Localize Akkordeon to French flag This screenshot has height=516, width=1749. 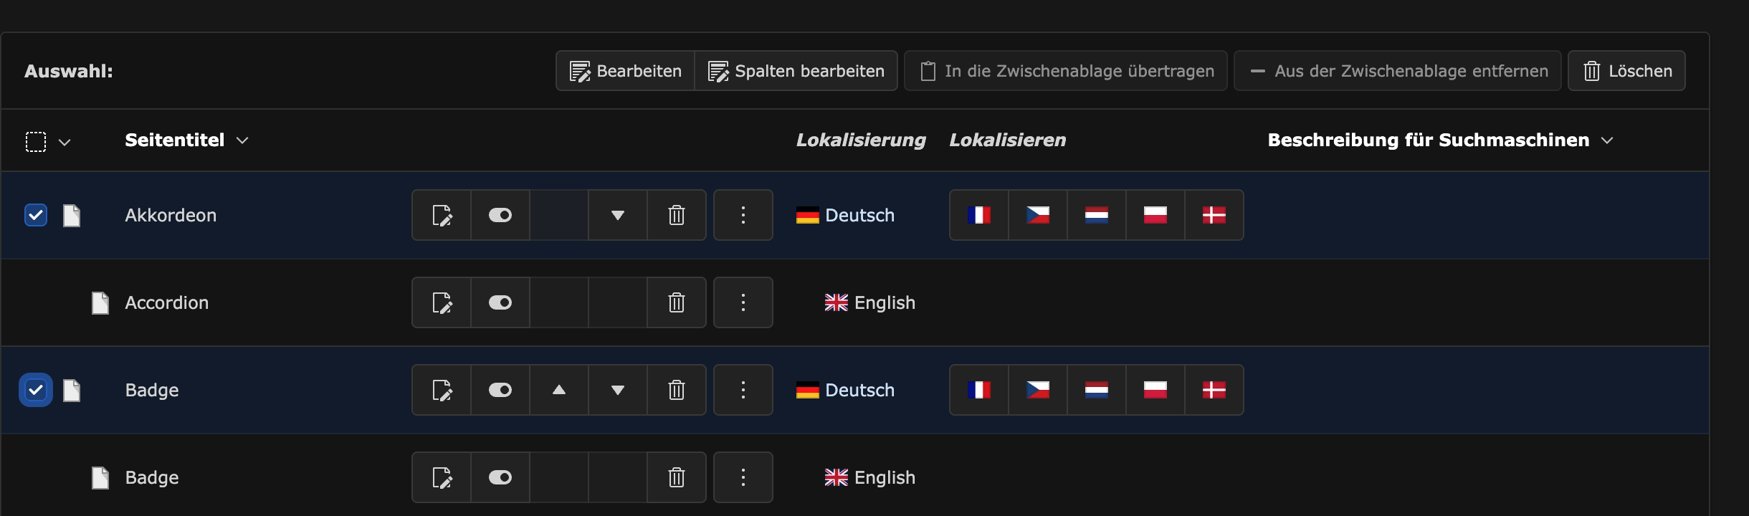point(978,215)
